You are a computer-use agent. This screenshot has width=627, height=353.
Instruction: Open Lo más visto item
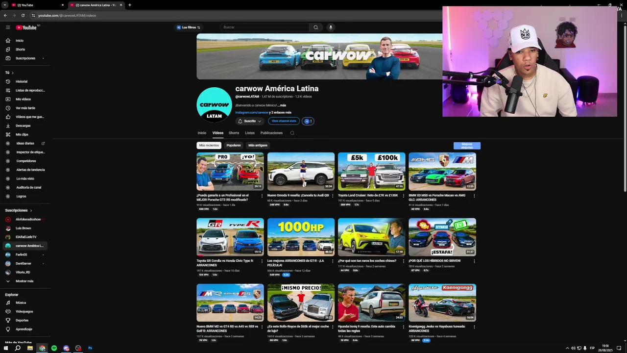pyautogui.click(x=25, y=178)
